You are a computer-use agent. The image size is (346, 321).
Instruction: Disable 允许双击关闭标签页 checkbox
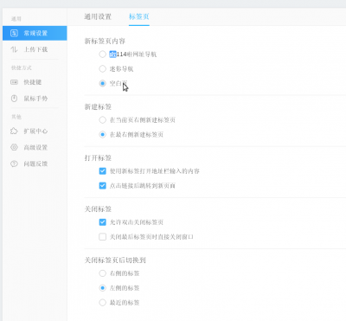click(x=102, y=222)
